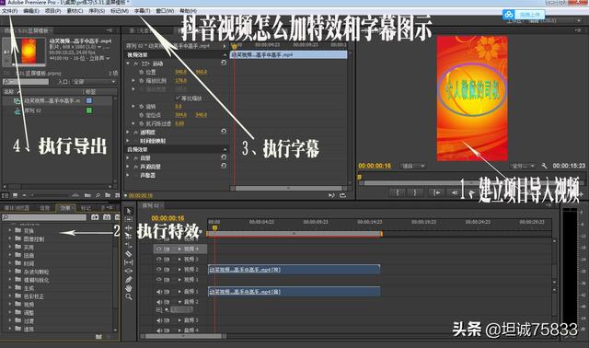
Task: Click first accelerated-effects filter icon in Effects panel
Action: (x=95, y=217)
